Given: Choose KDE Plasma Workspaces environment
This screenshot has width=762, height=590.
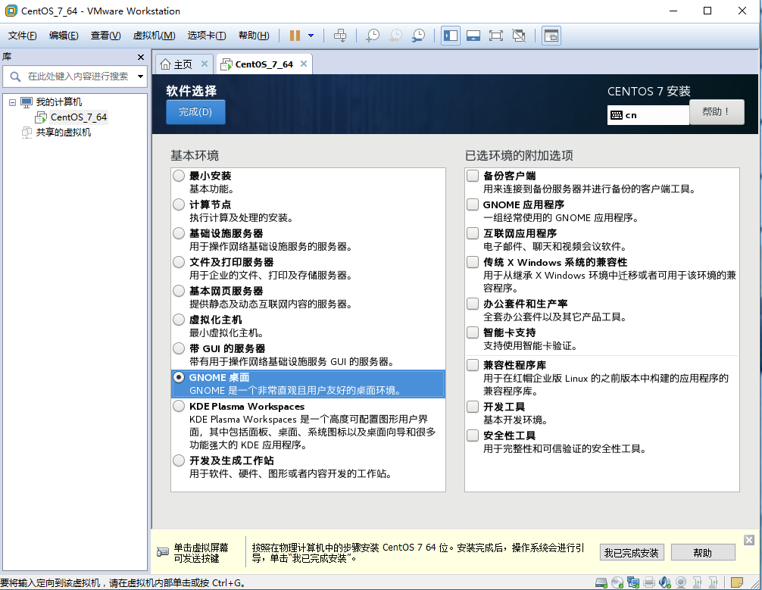Looking at the screenshot, I should pyautogui.click(x=179, y=406).
